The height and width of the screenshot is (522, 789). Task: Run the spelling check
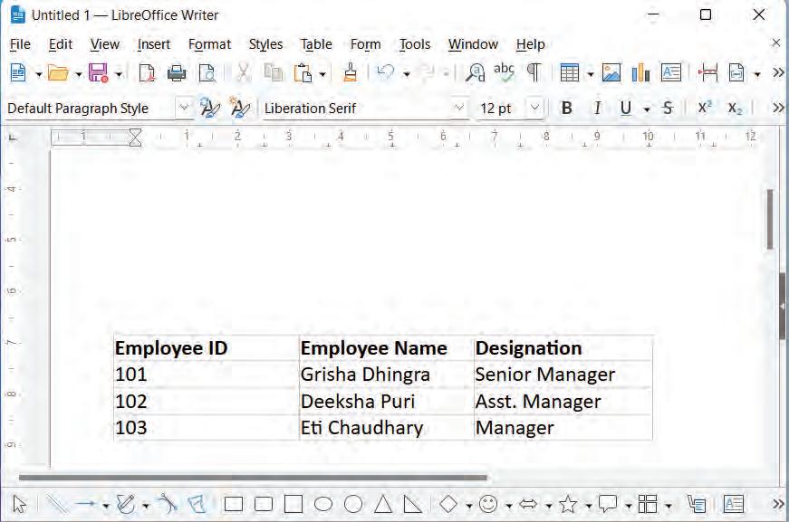click(505, 73)
